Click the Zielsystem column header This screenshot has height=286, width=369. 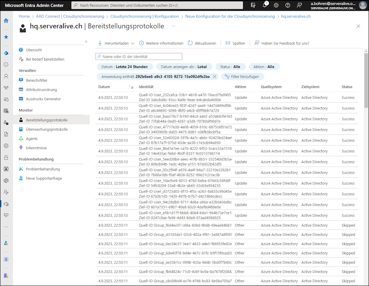click(x=310, y=87)
